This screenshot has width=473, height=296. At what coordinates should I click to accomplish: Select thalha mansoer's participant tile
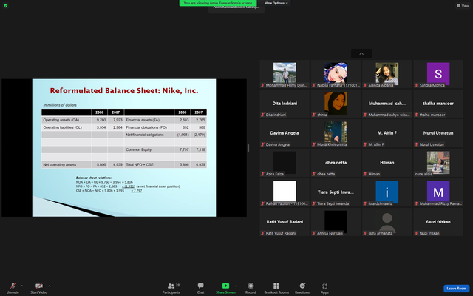tap(438, 104)
